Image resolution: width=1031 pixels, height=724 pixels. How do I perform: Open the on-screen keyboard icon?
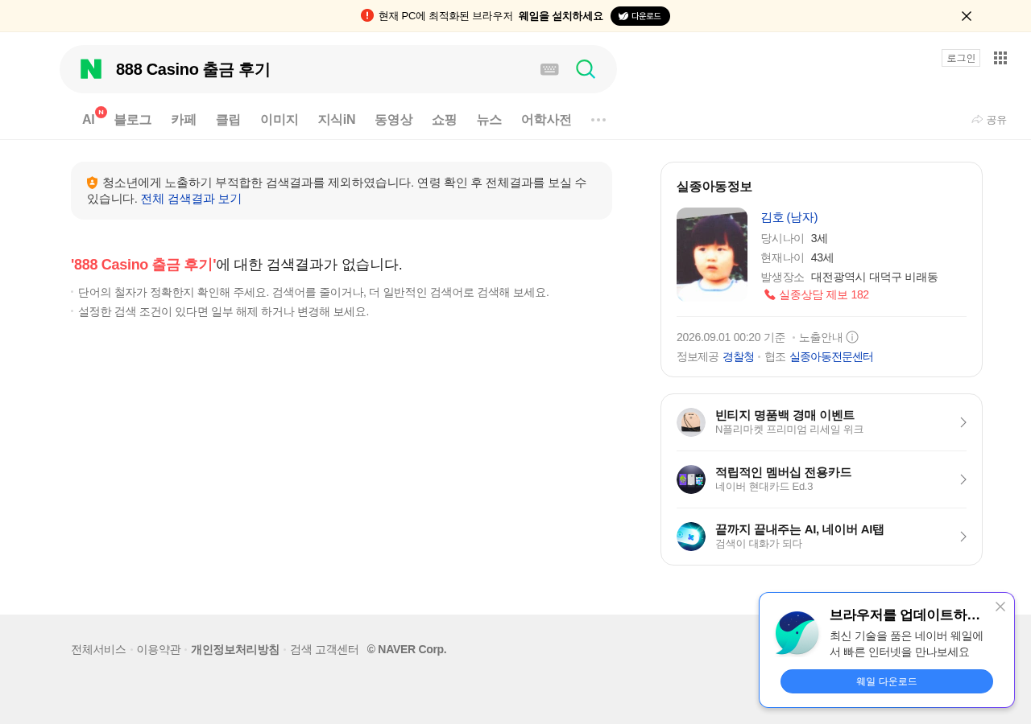point(549,69)
